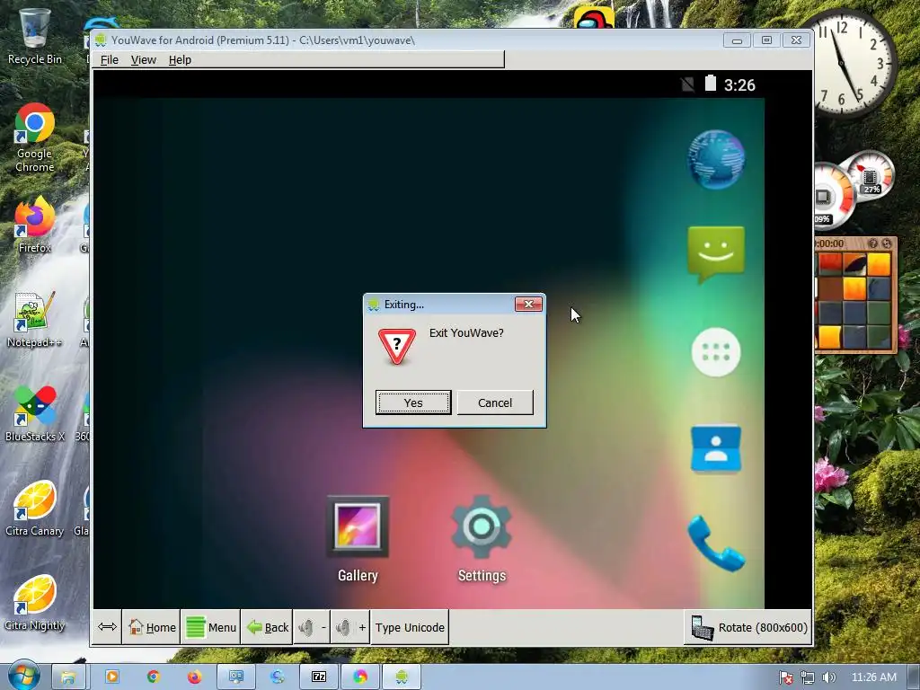
Task: Click the Home button on YouWave toolbar
Action: pyautogui.click(x=151, y=627)
